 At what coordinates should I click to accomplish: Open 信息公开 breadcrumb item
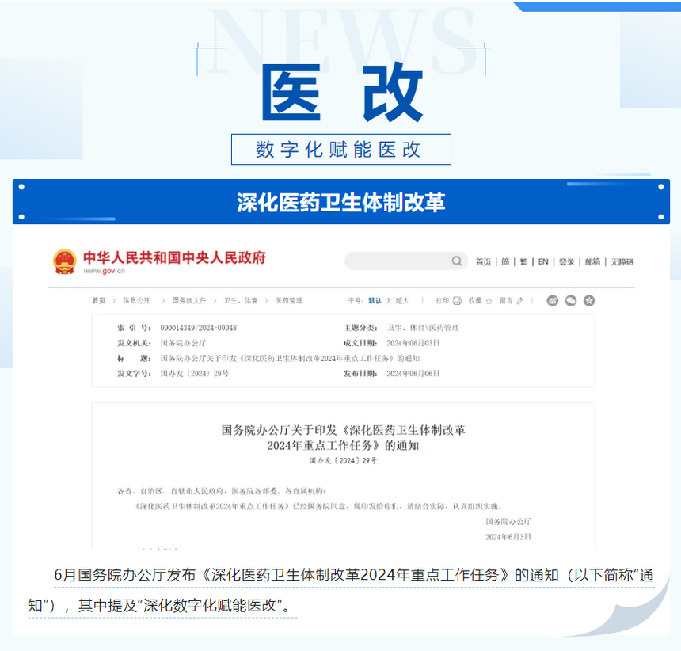point(136,300)
